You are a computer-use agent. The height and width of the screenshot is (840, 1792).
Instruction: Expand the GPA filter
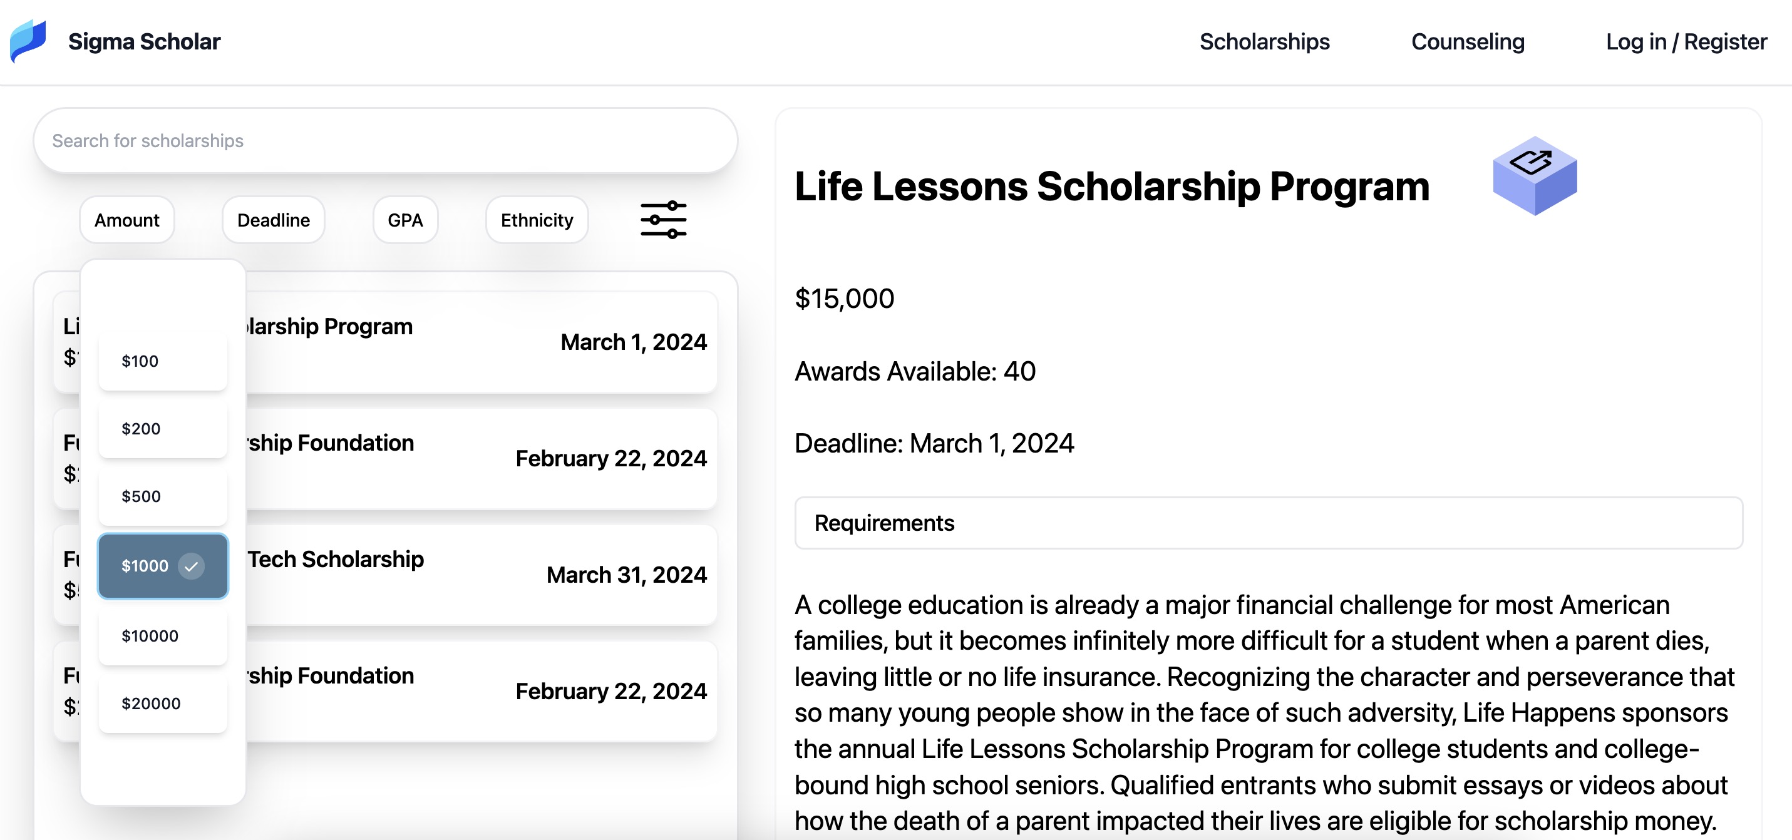point(406,220)
